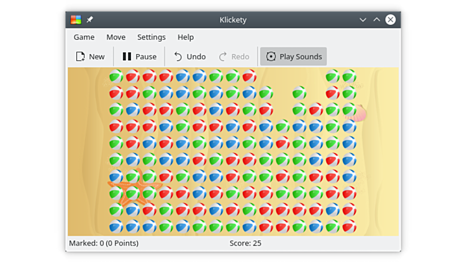
Task: Minimize the window with the down chevron
Action: (363, 20)
